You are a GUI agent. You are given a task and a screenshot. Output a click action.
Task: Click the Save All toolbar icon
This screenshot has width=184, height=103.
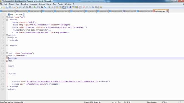click(x=10, y=7)
